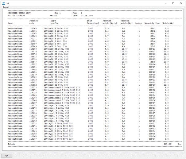
Task: Select product code 118228
Action: pos(33,116)
